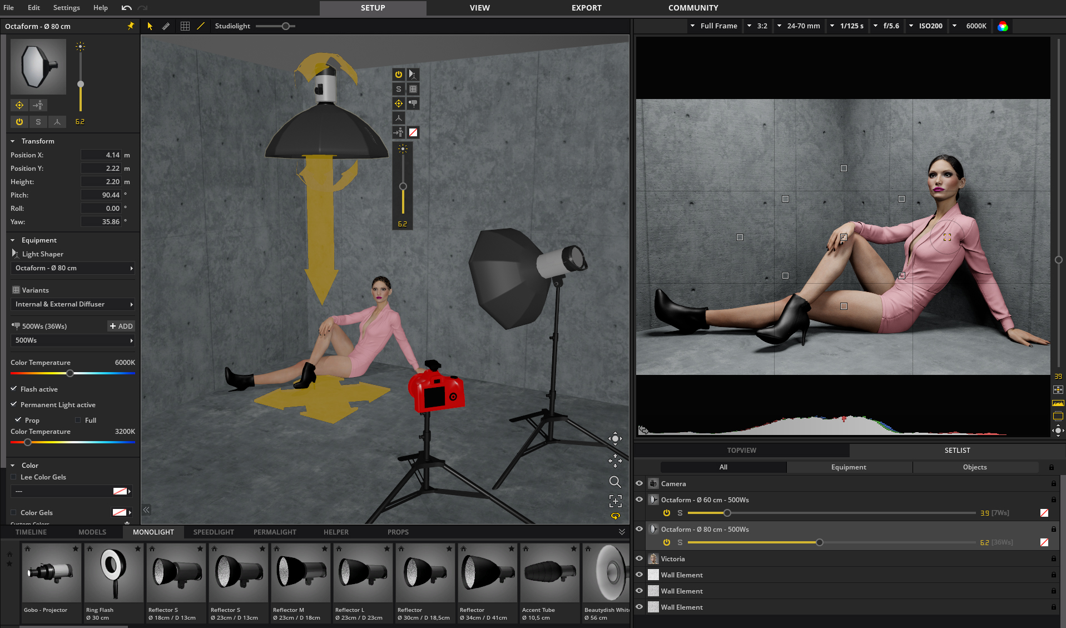This screenshot has height=628, width=1066.
Task: Click the lock icon above setlist rows
Action: tap(1051, 467)
